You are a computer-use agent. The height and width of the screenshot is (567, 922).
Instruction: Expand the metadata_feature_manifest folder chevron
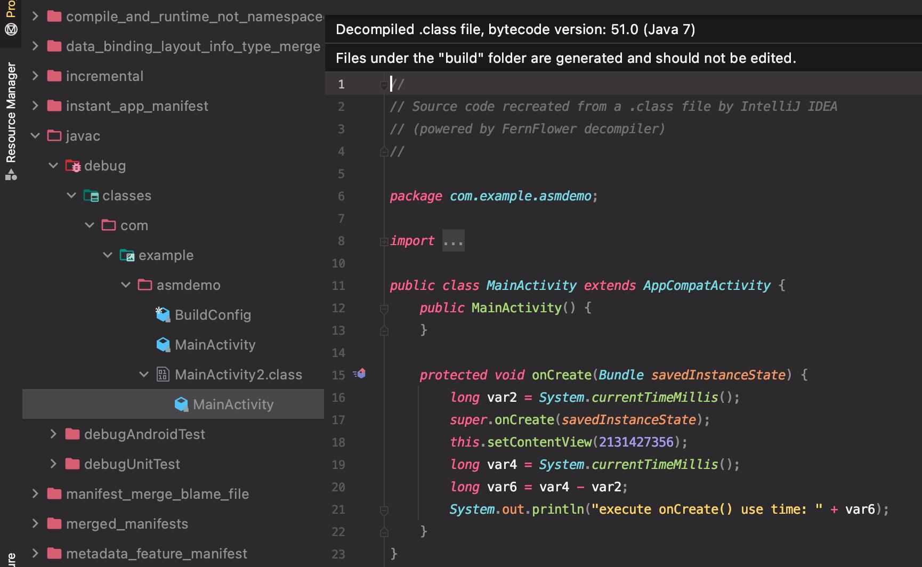pos(35,554)
